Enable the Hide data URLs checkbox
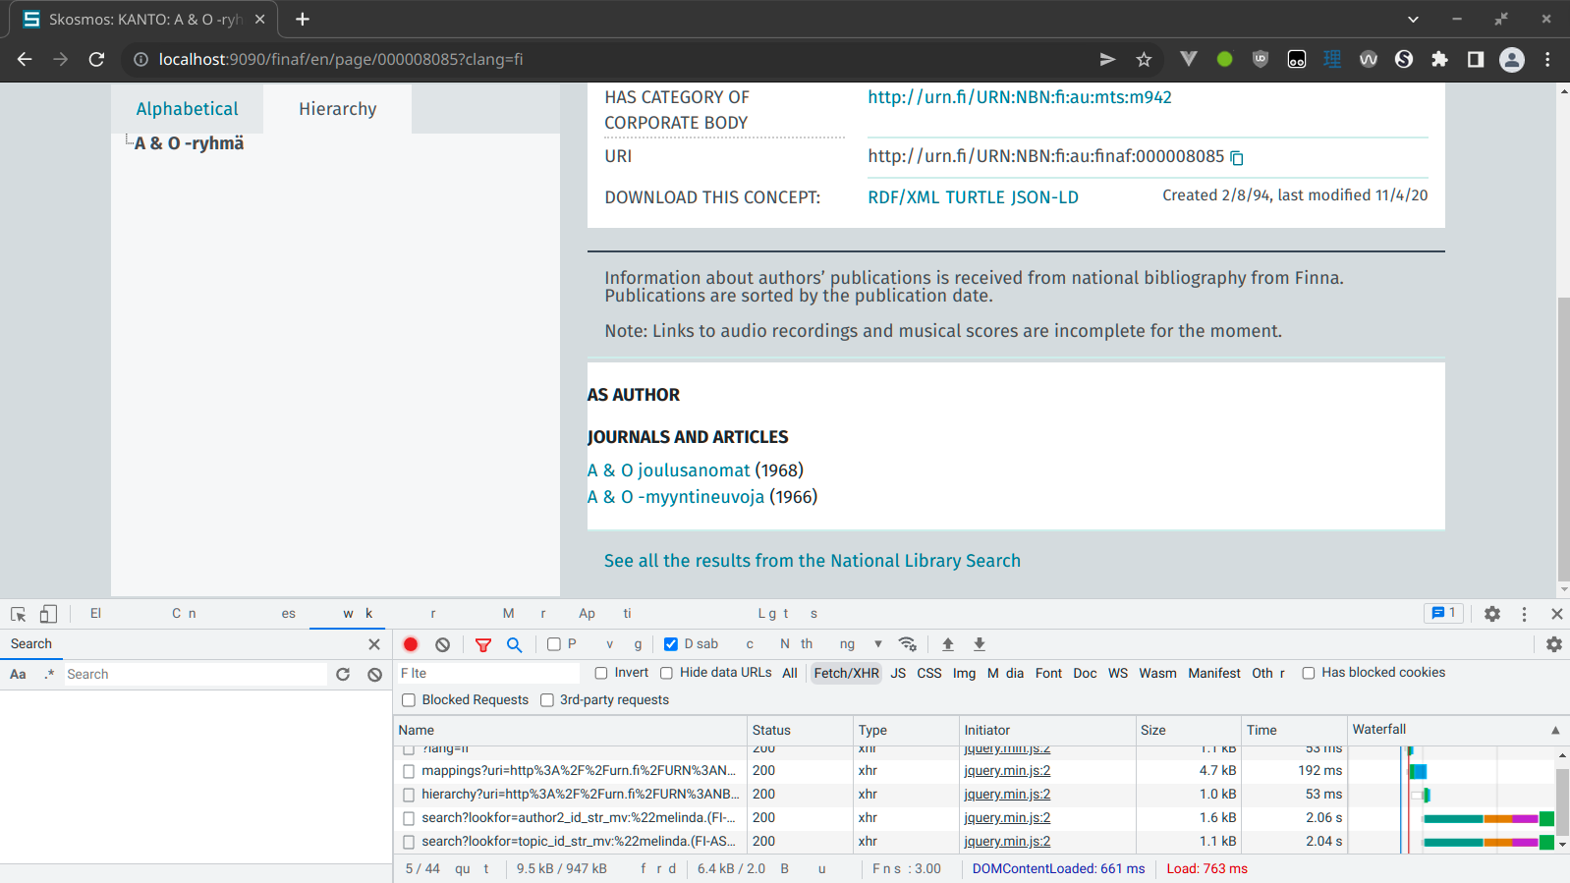 (666, 673)
